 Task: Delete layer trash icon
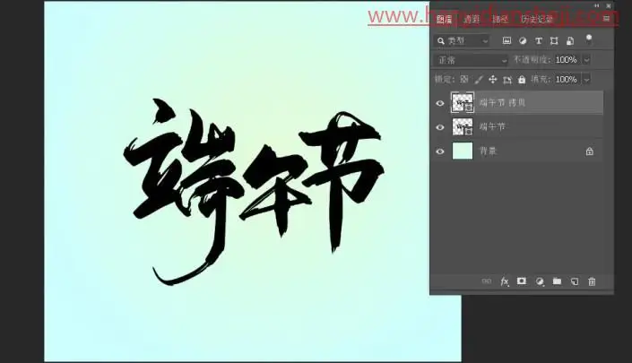pyautogui.click(x=592, y=281)
